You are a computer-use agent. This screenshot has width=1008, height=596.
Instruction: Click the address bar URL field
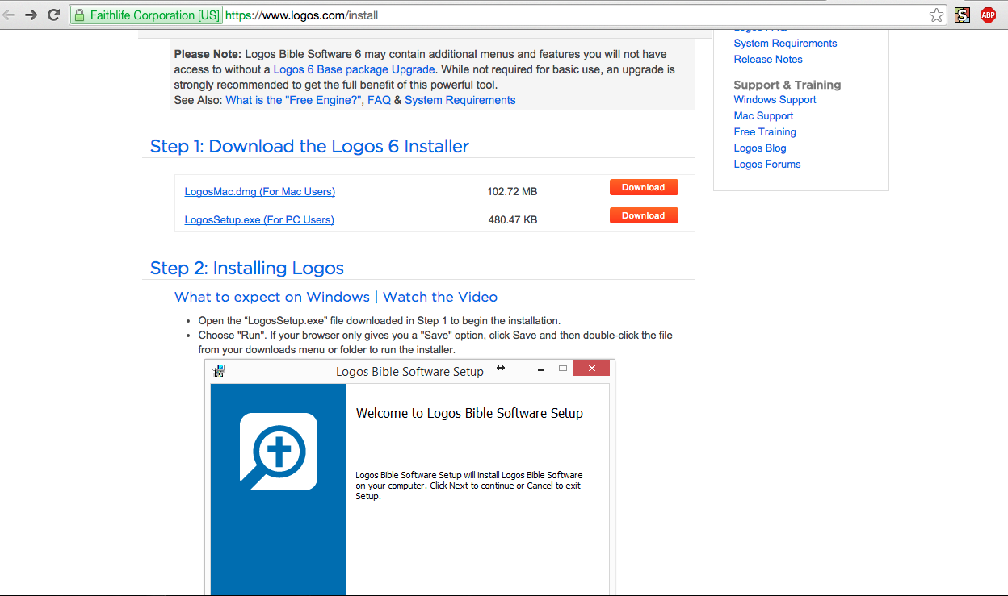[574, 15]
